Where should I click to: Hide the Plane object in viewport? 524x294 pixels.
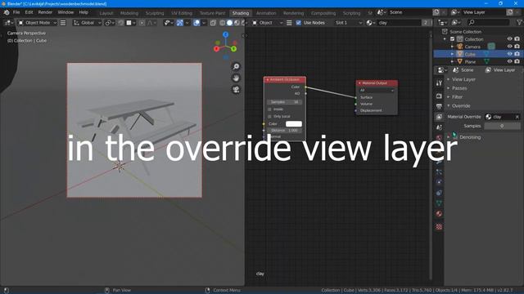tap(509, 61)
